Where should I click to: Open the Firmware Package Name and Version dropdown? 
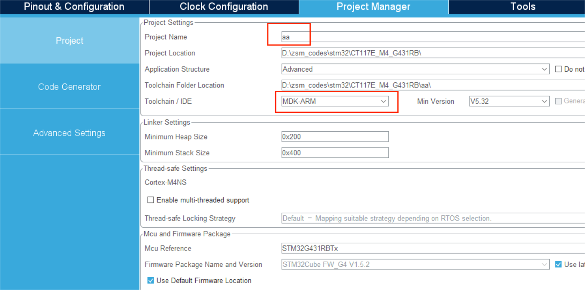coord(415,264)
